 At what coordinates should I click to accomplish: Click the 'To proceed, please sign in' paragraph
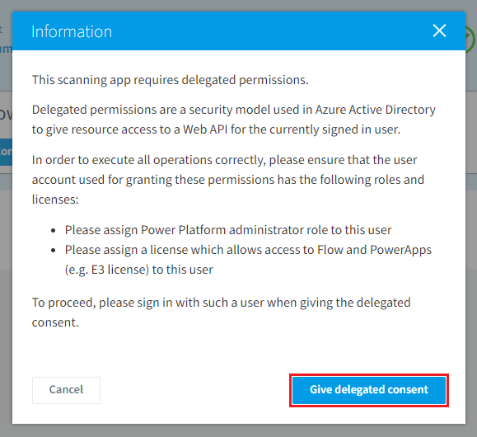coord(221,312)
